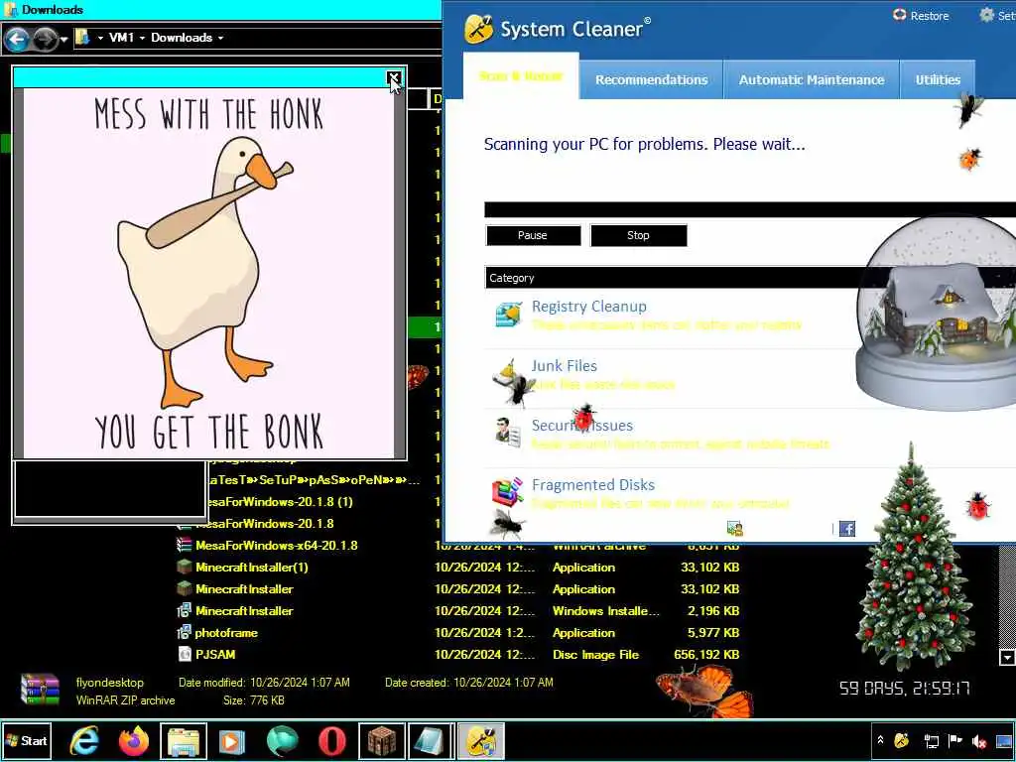Launch Opera from the taskbar

(x=331, y=740)
